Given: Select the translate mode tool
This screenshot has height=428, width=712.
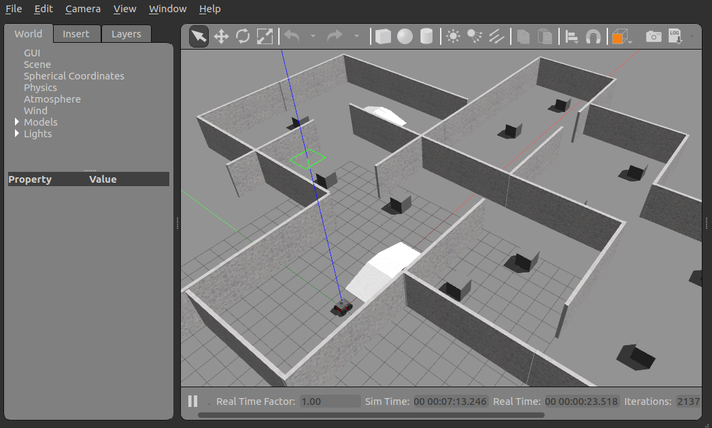Looking at the screenshot, I should click(x=221, y=36).
